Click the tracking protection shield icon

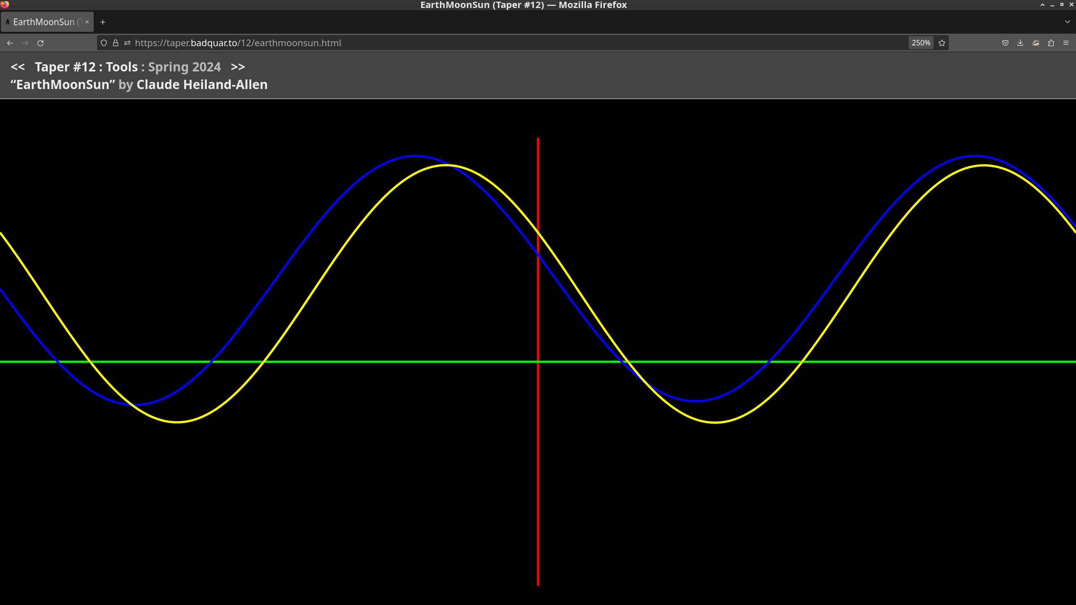tap(104, 43)
